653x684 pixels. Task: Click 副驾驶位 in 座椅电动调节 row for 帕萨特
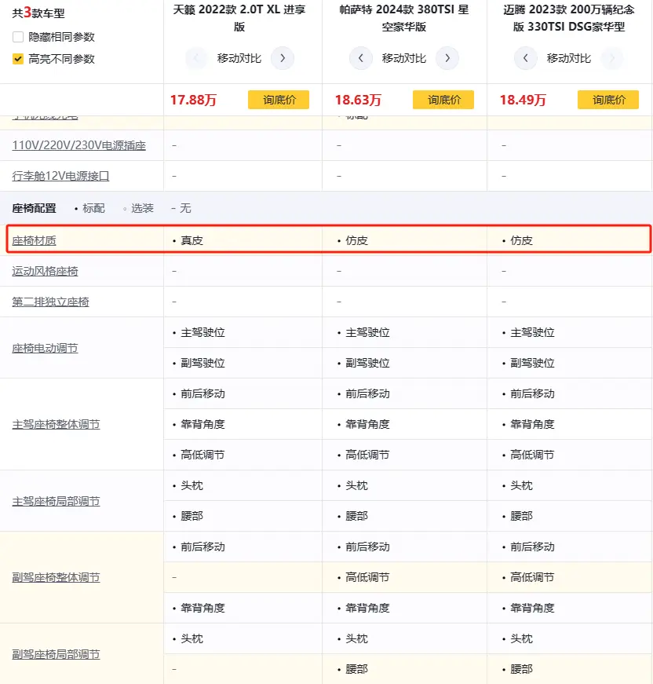(x=367, y=363)
